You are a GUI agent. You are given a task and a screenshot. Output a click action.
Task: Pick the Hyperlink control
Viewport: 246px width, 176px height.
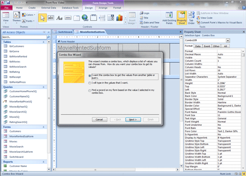[x=85, y=18]
